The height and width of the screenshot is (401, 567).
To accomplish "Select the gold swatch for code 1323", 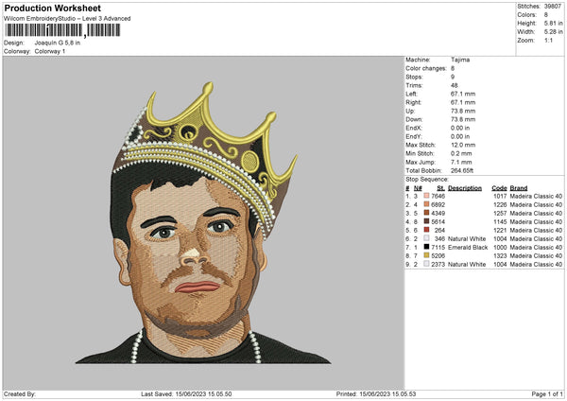I will coord(427,255).
